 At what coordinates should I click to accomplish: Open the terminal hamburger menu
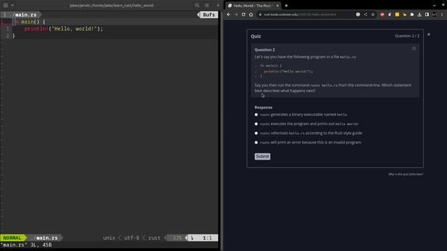pos(207,5)
